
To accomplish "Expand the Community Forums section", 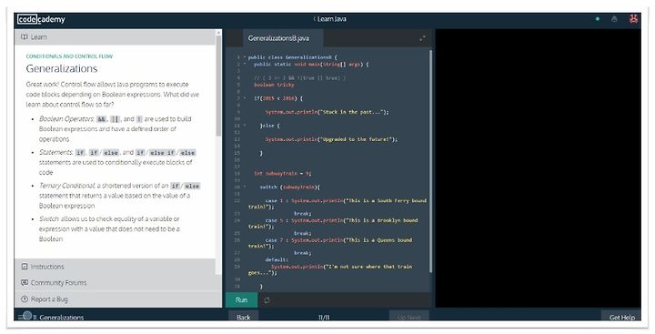I will 115,283.
